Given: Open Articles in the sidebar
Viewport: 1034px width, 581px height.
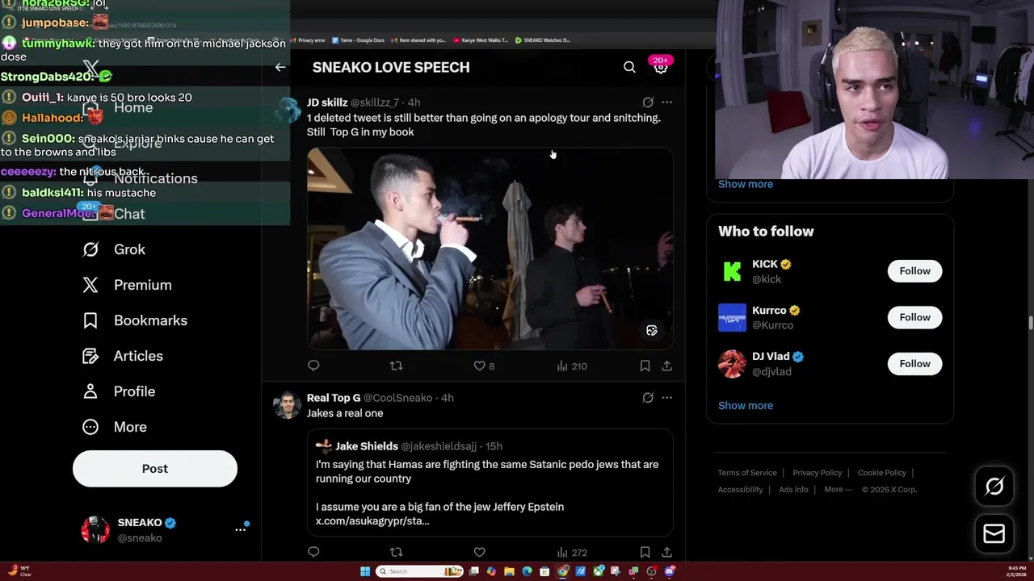Looking at the screenshot, I should [x=122, y=356].
